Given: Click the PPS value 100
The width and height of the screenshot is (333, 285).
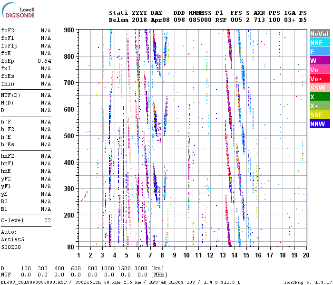Looking at the screenshot, I should pos(274,20).
